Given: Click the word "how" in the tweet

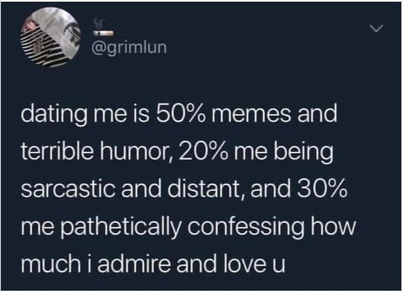Looking at the screenshot, I should (x=334, y=226).
